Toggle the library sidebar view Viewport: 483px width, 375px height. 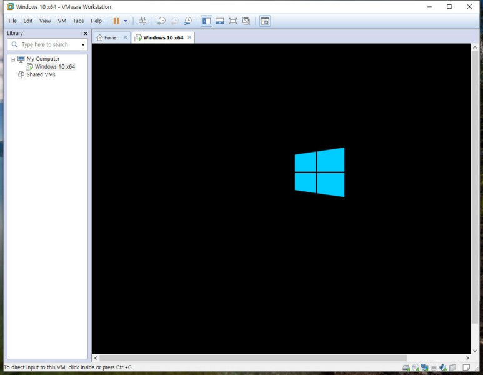coord(206,21)
